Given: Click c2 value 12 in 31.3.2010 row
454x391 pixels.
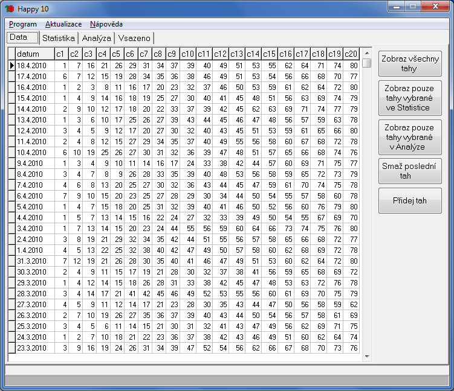Looking at the screenshot, I should pos(76,261).
